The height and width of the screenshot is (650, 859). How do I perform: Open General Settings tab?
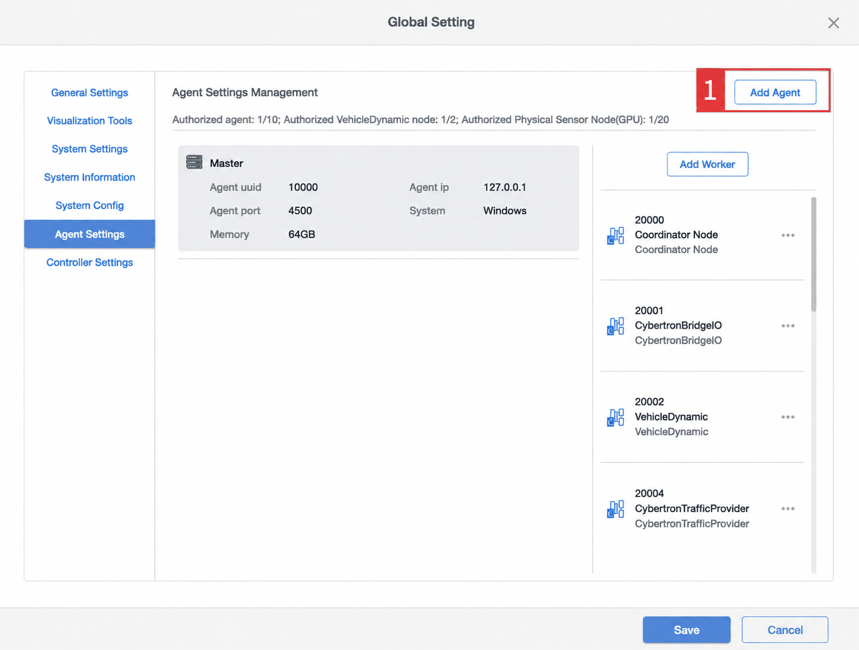89,92
